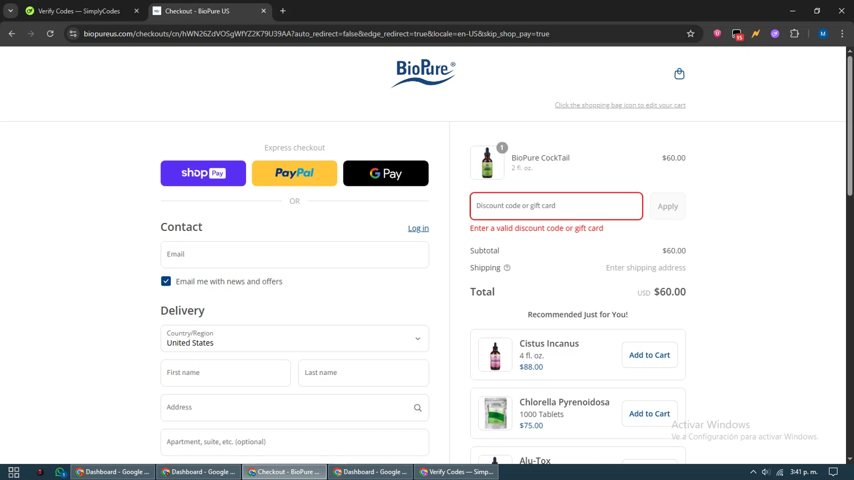854x480 pixels.
Task: Open the tab search dropdown arrow
Action: [10, 11]
